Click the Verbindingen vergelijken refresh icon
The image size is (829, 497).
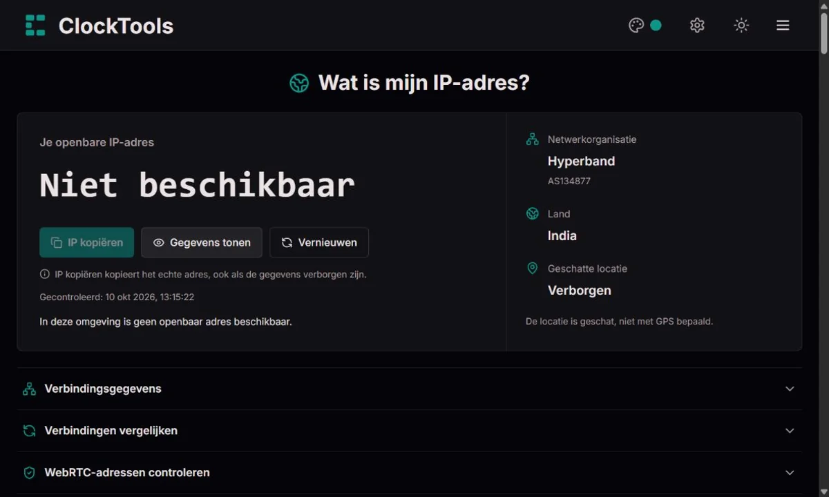coord(29,431)
